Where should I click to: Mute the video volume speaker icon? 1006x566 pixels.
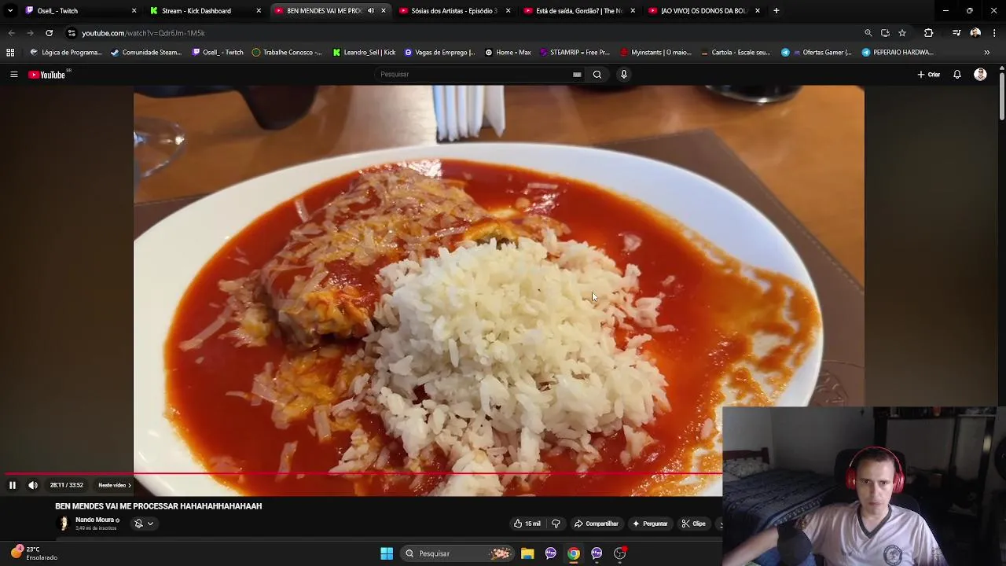tap(33, 485)
